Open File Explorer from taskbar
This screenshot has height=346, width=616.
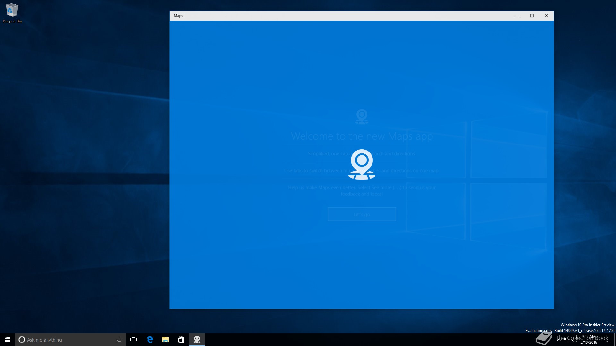(165, 340)
